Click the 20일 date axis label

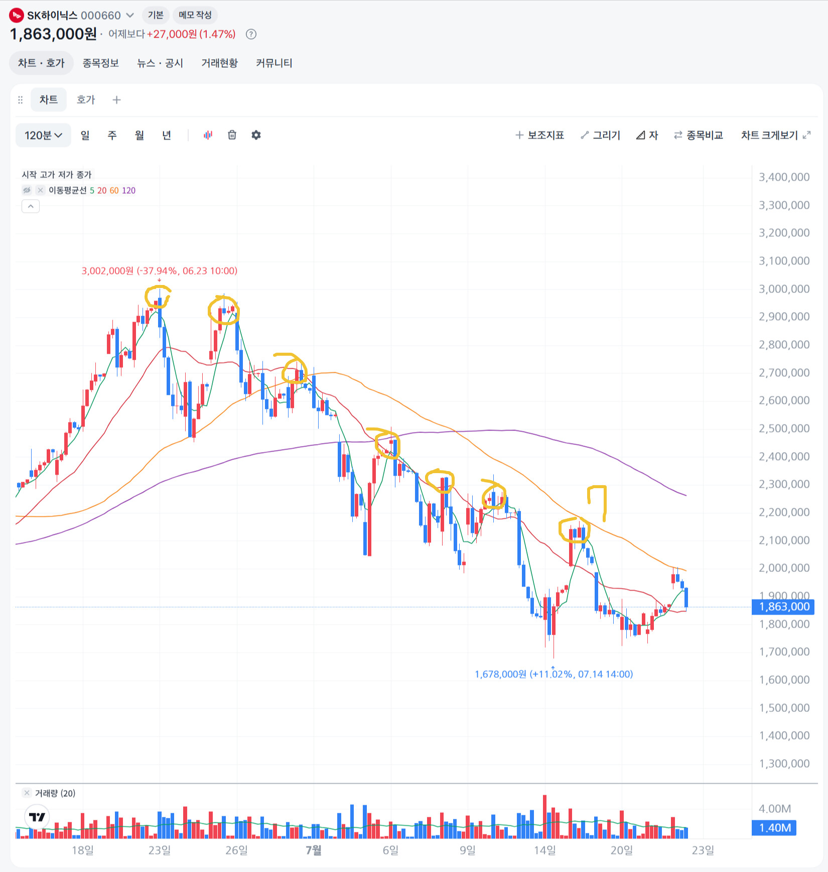point(622,850)
